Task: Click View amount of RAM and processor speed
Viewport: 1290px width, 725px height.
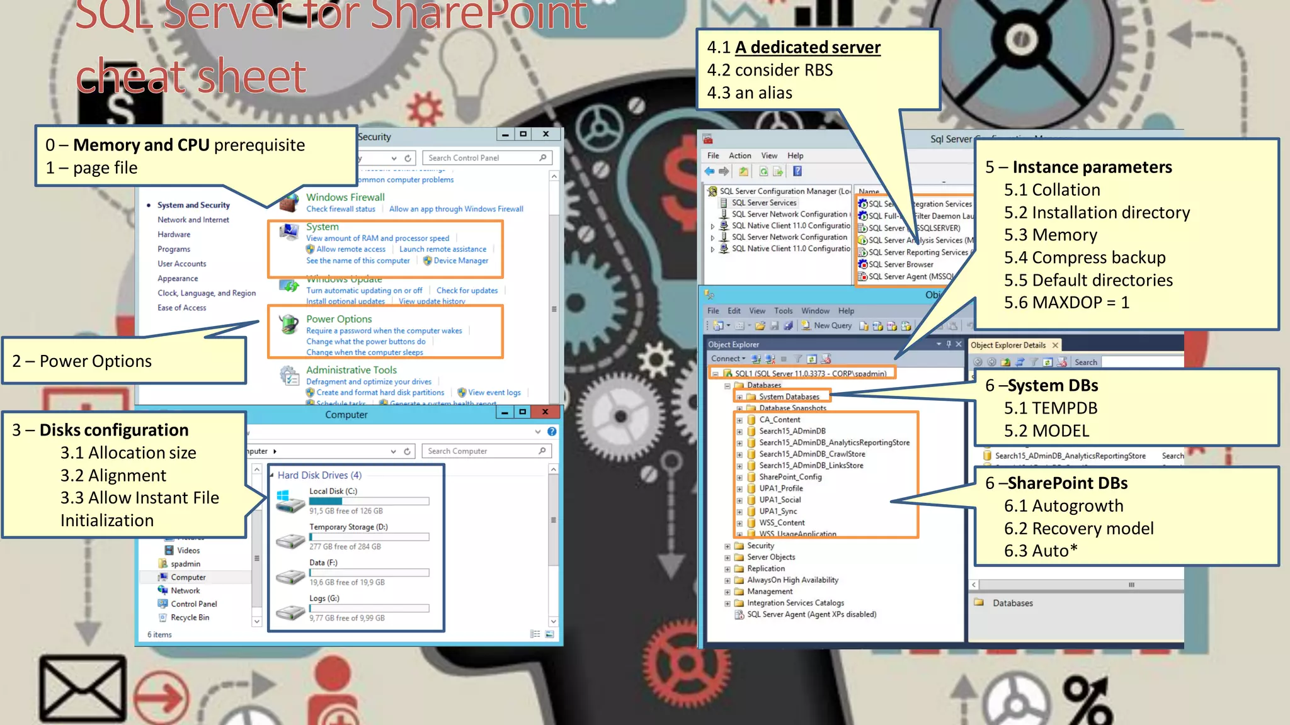Action: pyautogui.click(x=378, y=239)
